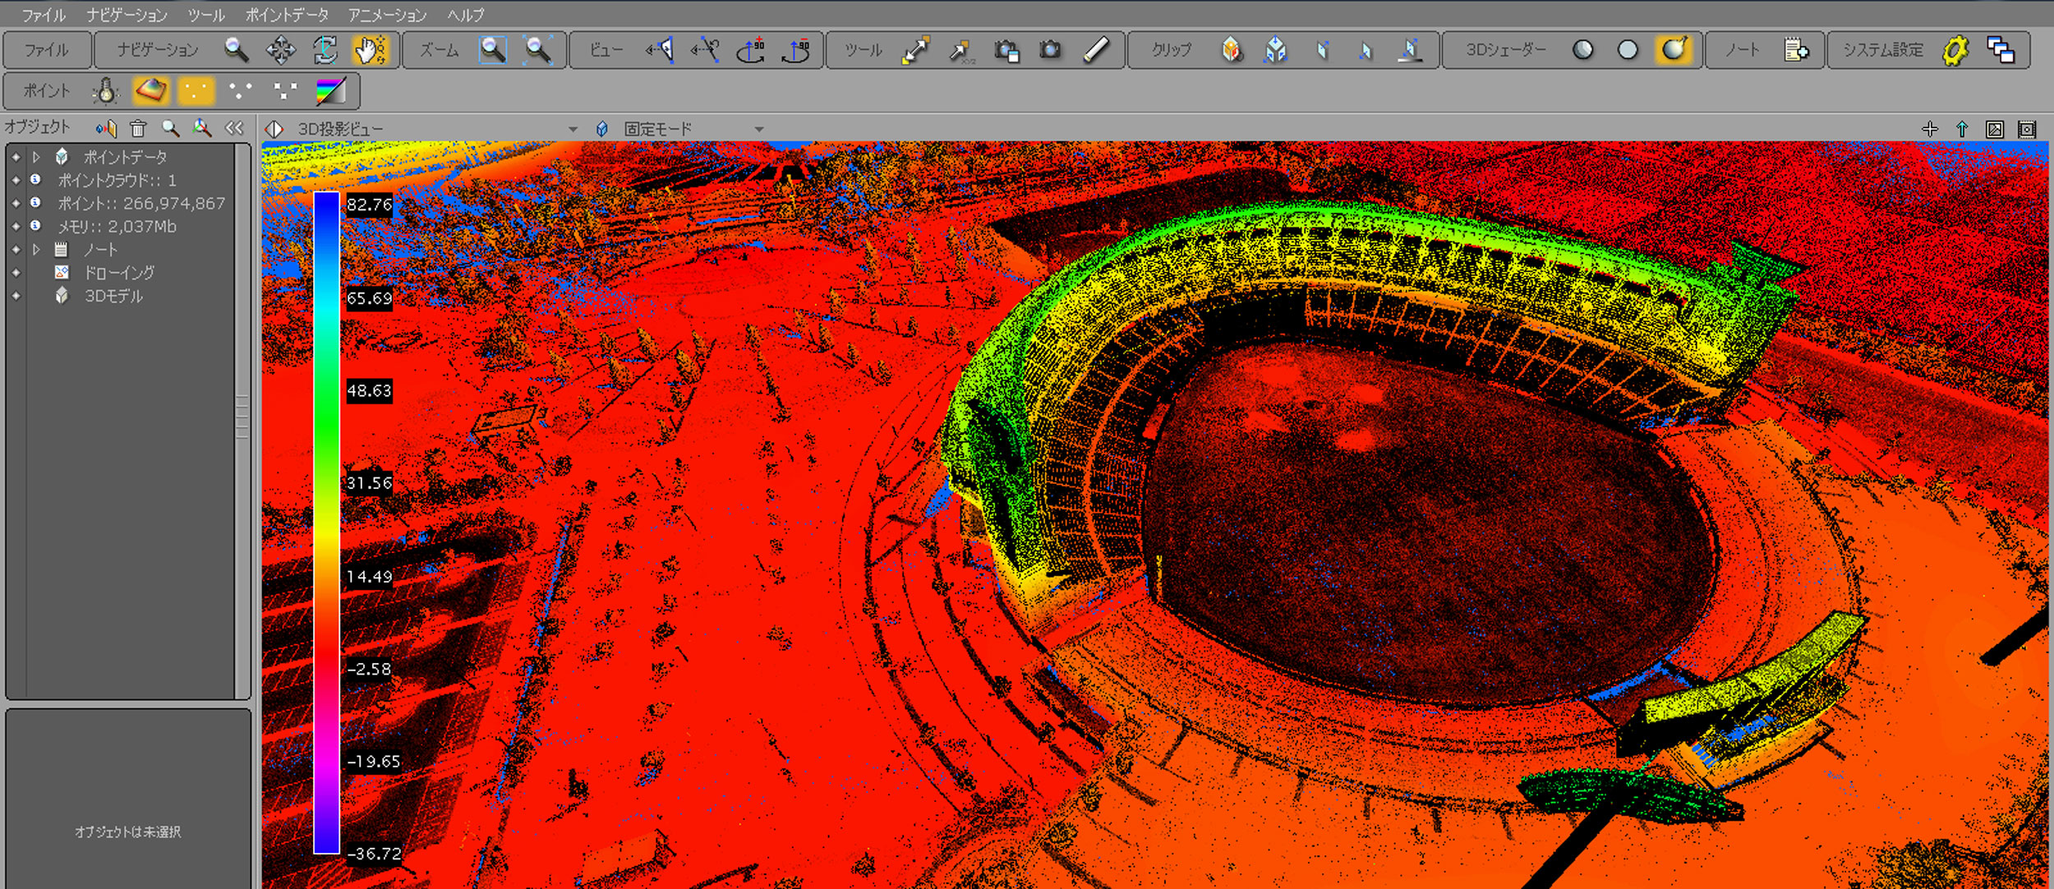
Task: Click the ファイル toolbar button
Action: pyautogui.click(x=47, y=50)
